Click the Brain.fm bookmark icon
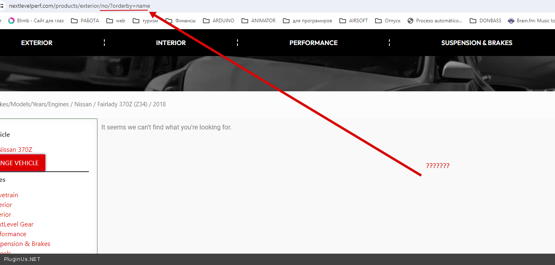Screen dimensions: 555x265 tap(511, 21)
